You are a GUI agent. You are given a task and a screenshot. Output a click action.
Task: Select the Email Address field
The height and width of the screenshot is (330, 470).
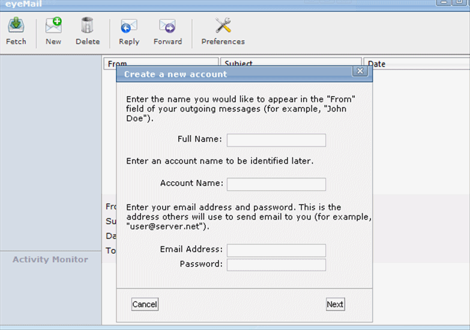click(x=276, y=250)
